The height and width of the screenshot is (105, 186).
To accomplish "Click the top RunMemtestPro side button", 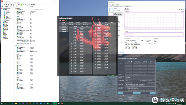I will pyautogui.click(x=64, y=27).
